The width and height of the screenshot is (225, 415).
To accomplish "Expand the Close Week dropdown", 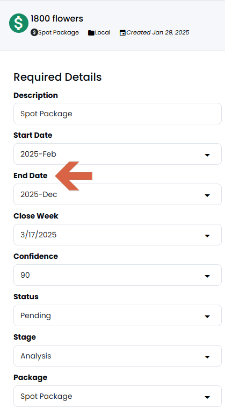I will pyautogui.click(x=118, y=235).
